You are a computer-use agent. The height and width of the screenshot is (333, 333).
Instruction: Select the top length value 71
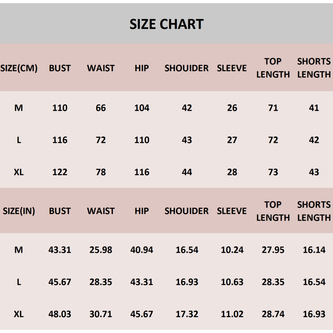coord(273,108)
